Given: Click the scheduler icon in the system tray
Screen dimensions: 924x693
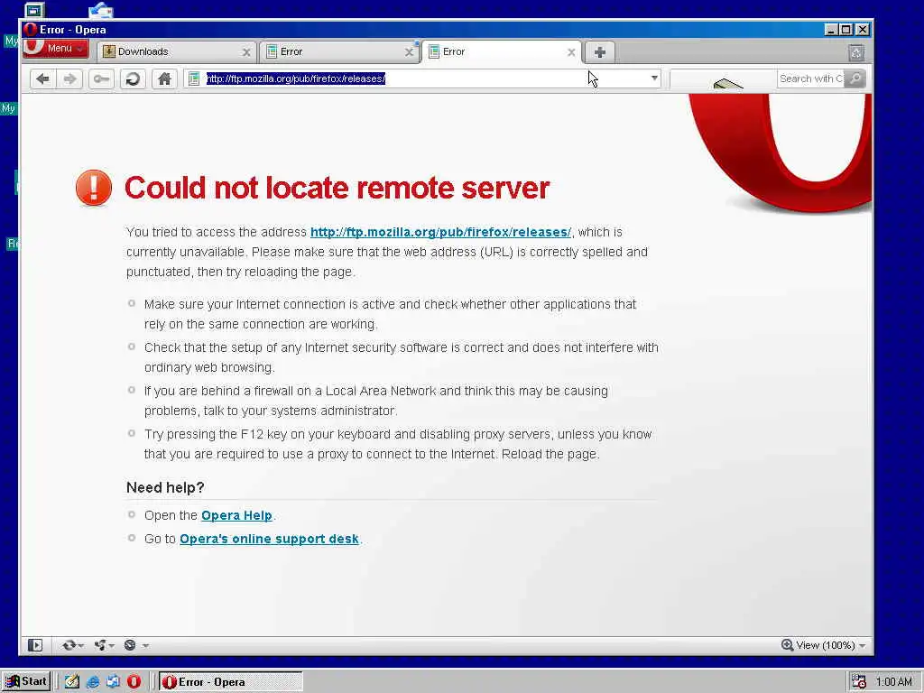Looking at the screenshot, I should [x=859, y=682].
